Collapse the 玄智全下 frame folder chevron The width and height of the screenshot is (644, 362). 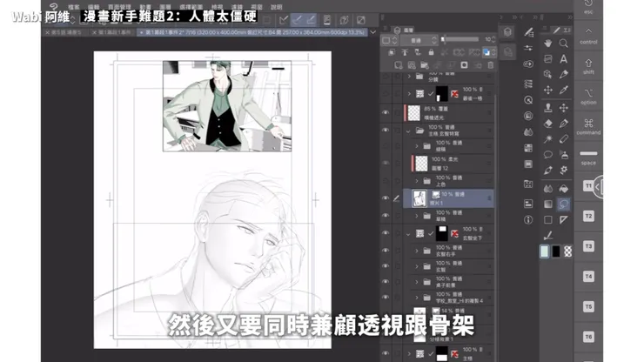[x=408, y=234]
